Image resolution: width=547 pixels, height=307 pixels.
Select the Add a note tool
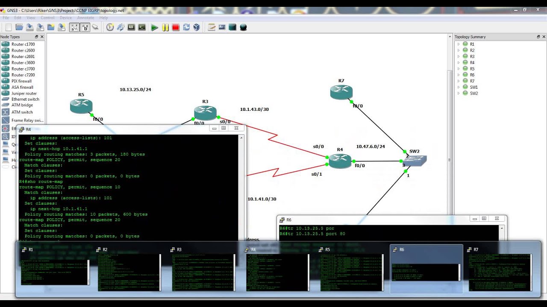pos(212,27)
